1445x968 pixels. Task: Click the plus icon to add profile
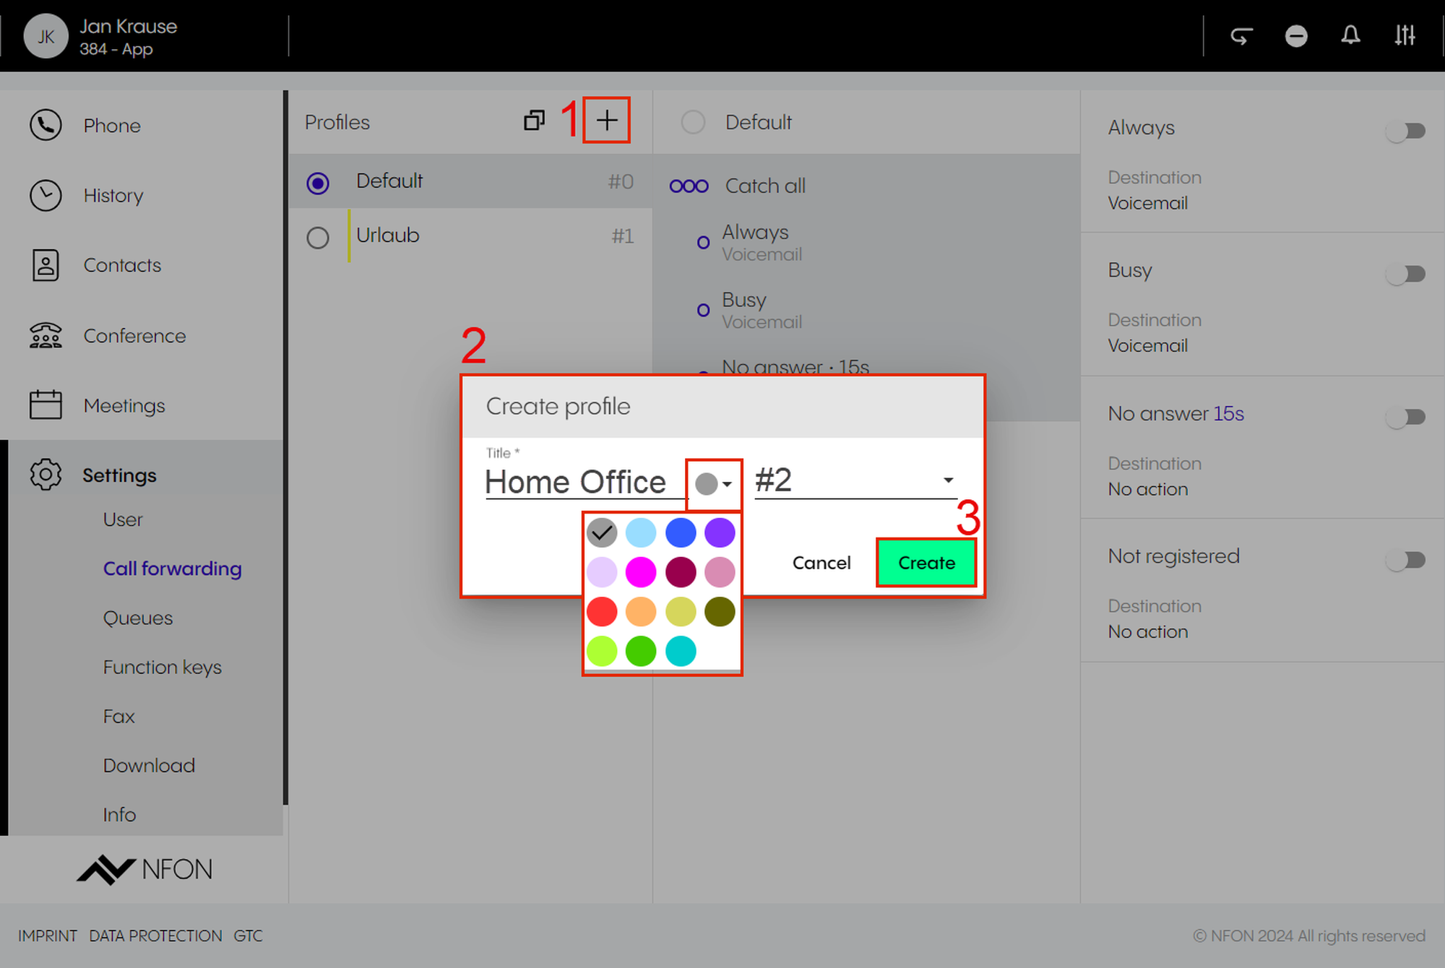pyautogui.click(x=607, y=121)
